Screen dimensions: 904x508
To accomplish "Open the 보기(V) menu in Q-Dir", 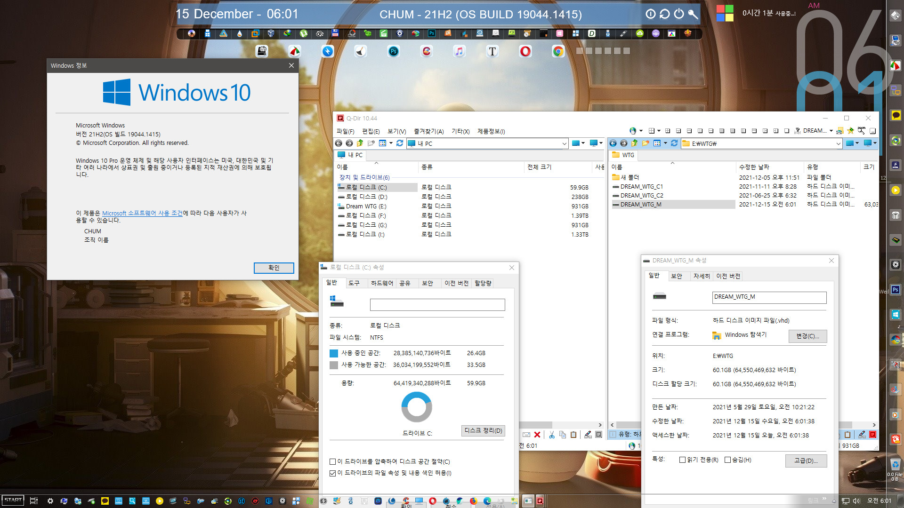I will click(396, 131).
